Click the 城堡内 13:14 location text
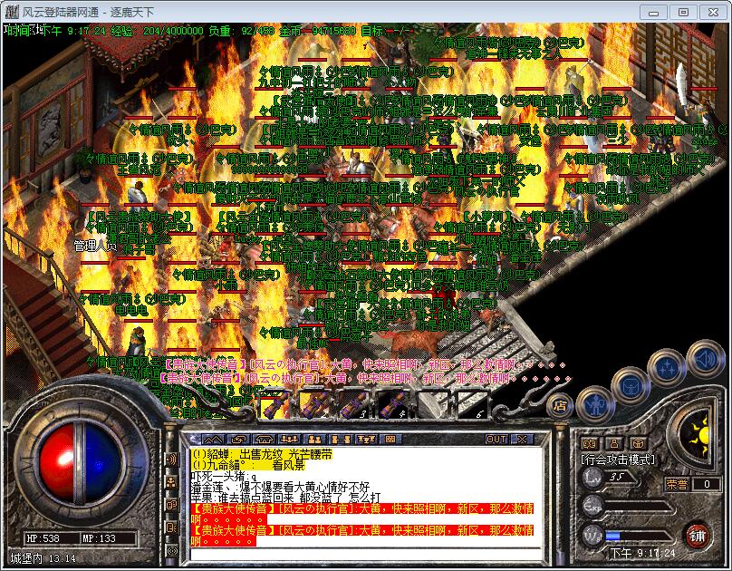Screen dimensions: 732x571 point(43,558)
